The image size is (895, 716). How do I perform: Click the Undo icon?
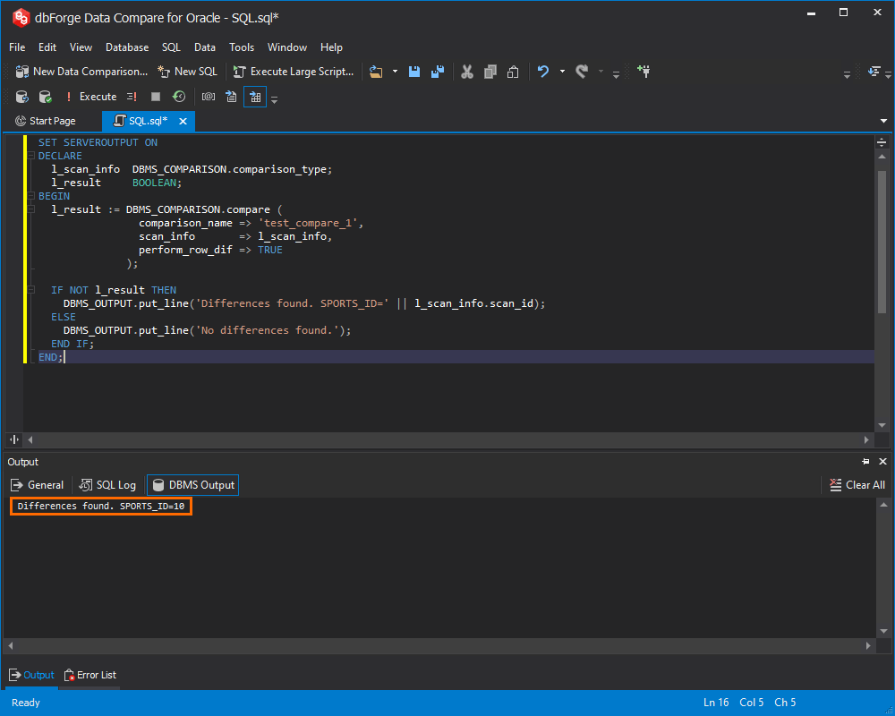545,72
